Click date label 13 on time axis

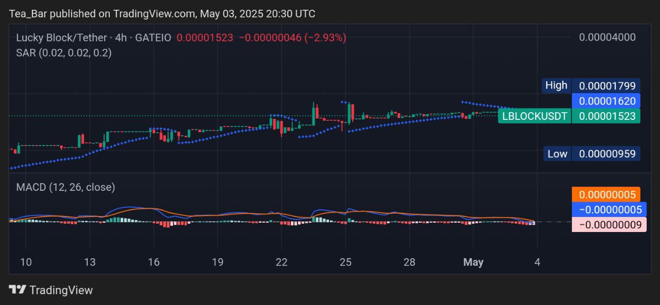point(90,262)
